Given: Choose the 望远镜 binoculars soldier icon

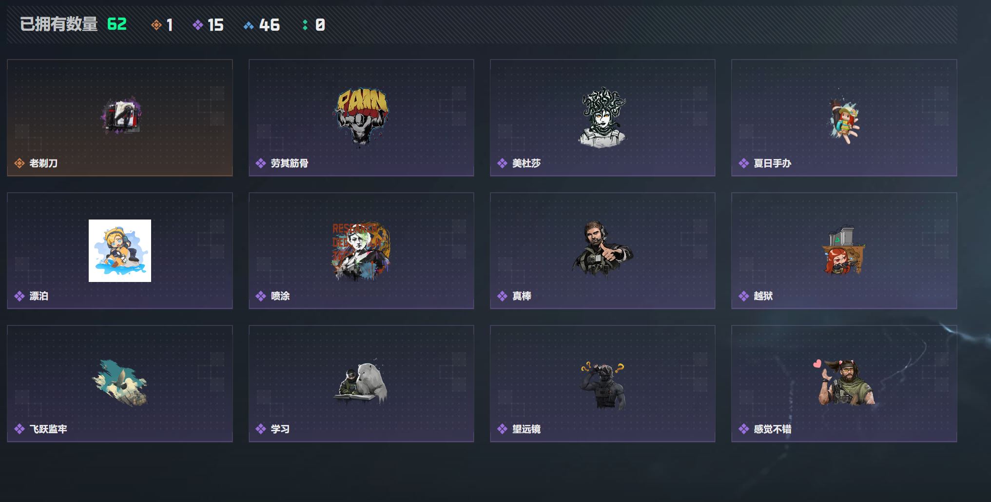Looking at the screenshot, I should point(603,385).
